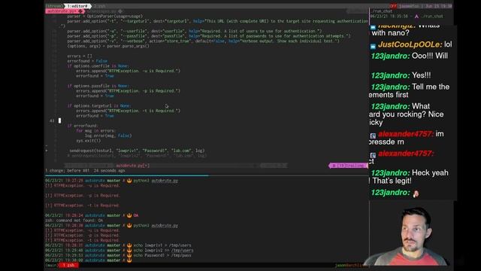Click the 'autobrute.py[+]' filename in vim statusline
The image size is (481, 271).
coord(132,166)
